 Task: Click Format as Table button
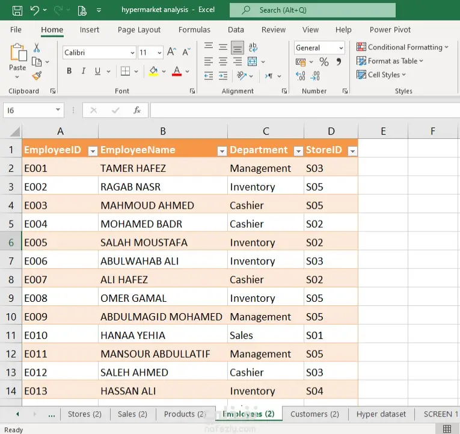(390, 61)
